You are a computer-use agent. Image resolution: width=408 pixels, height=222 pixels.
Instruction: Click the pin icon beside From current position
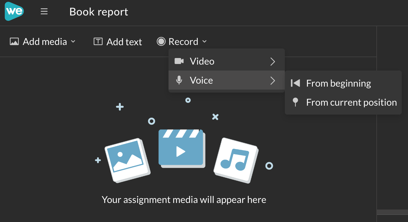(295, 102)
